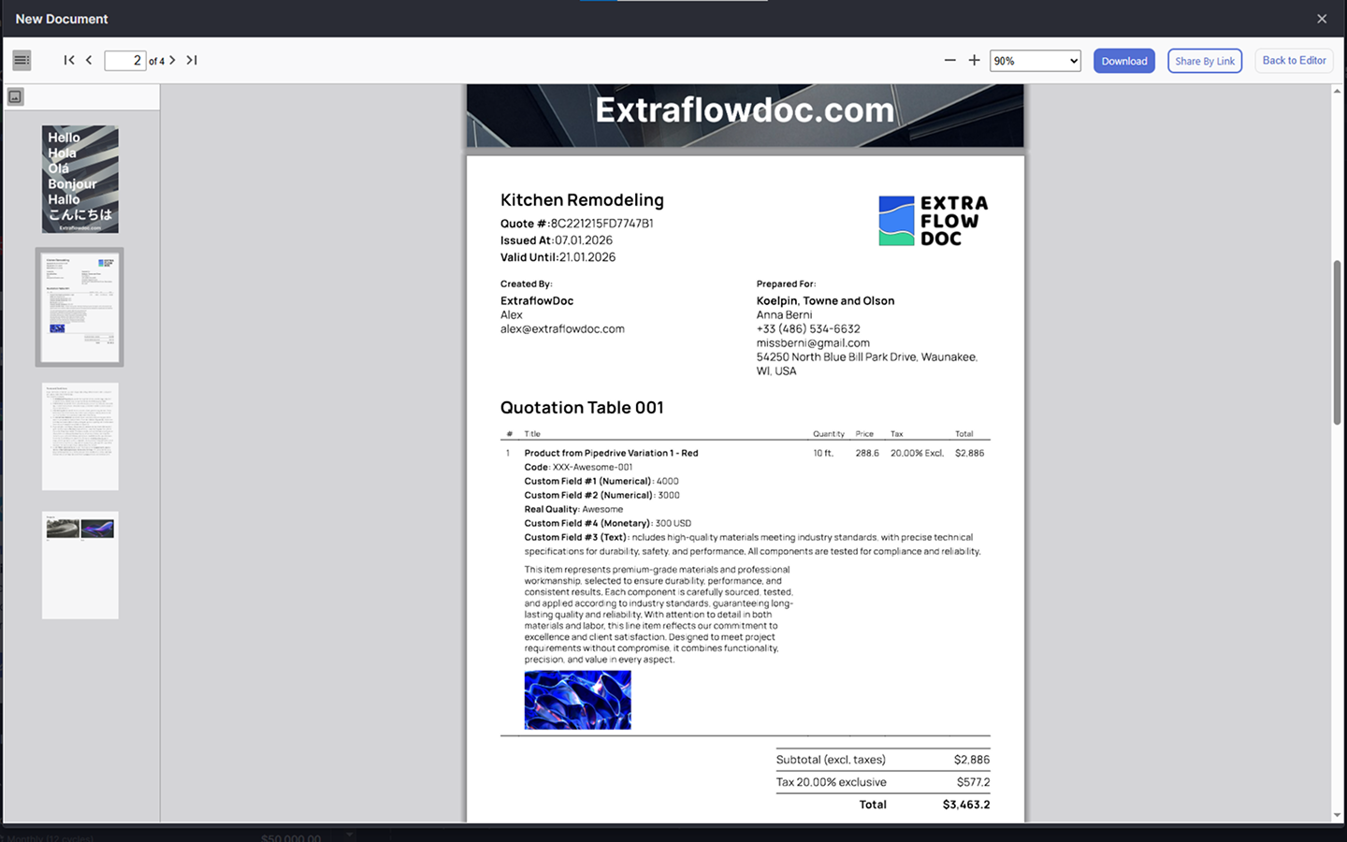
Task: Zoom in using the plus icon
Action: [973, 60]
